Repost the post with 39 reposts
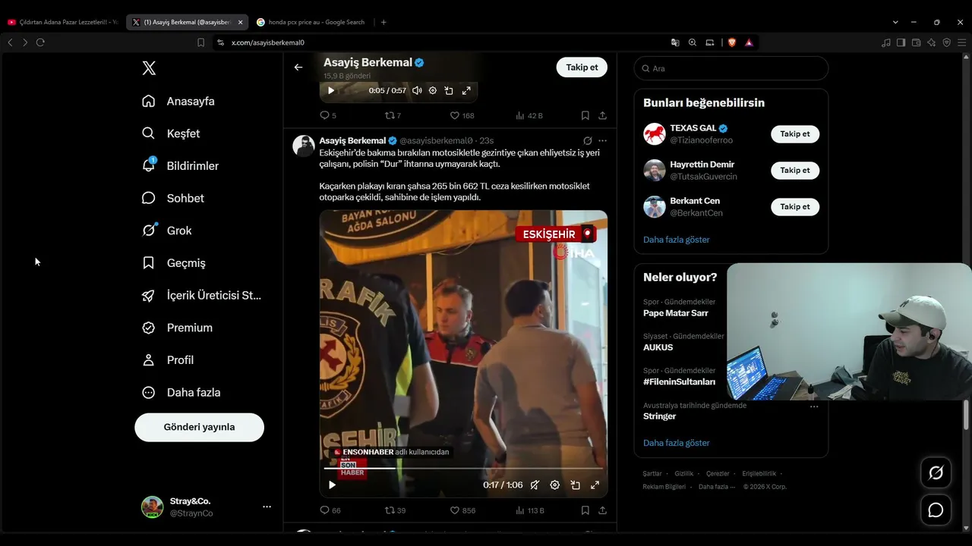The image size is (972, 546). (396, 510)
